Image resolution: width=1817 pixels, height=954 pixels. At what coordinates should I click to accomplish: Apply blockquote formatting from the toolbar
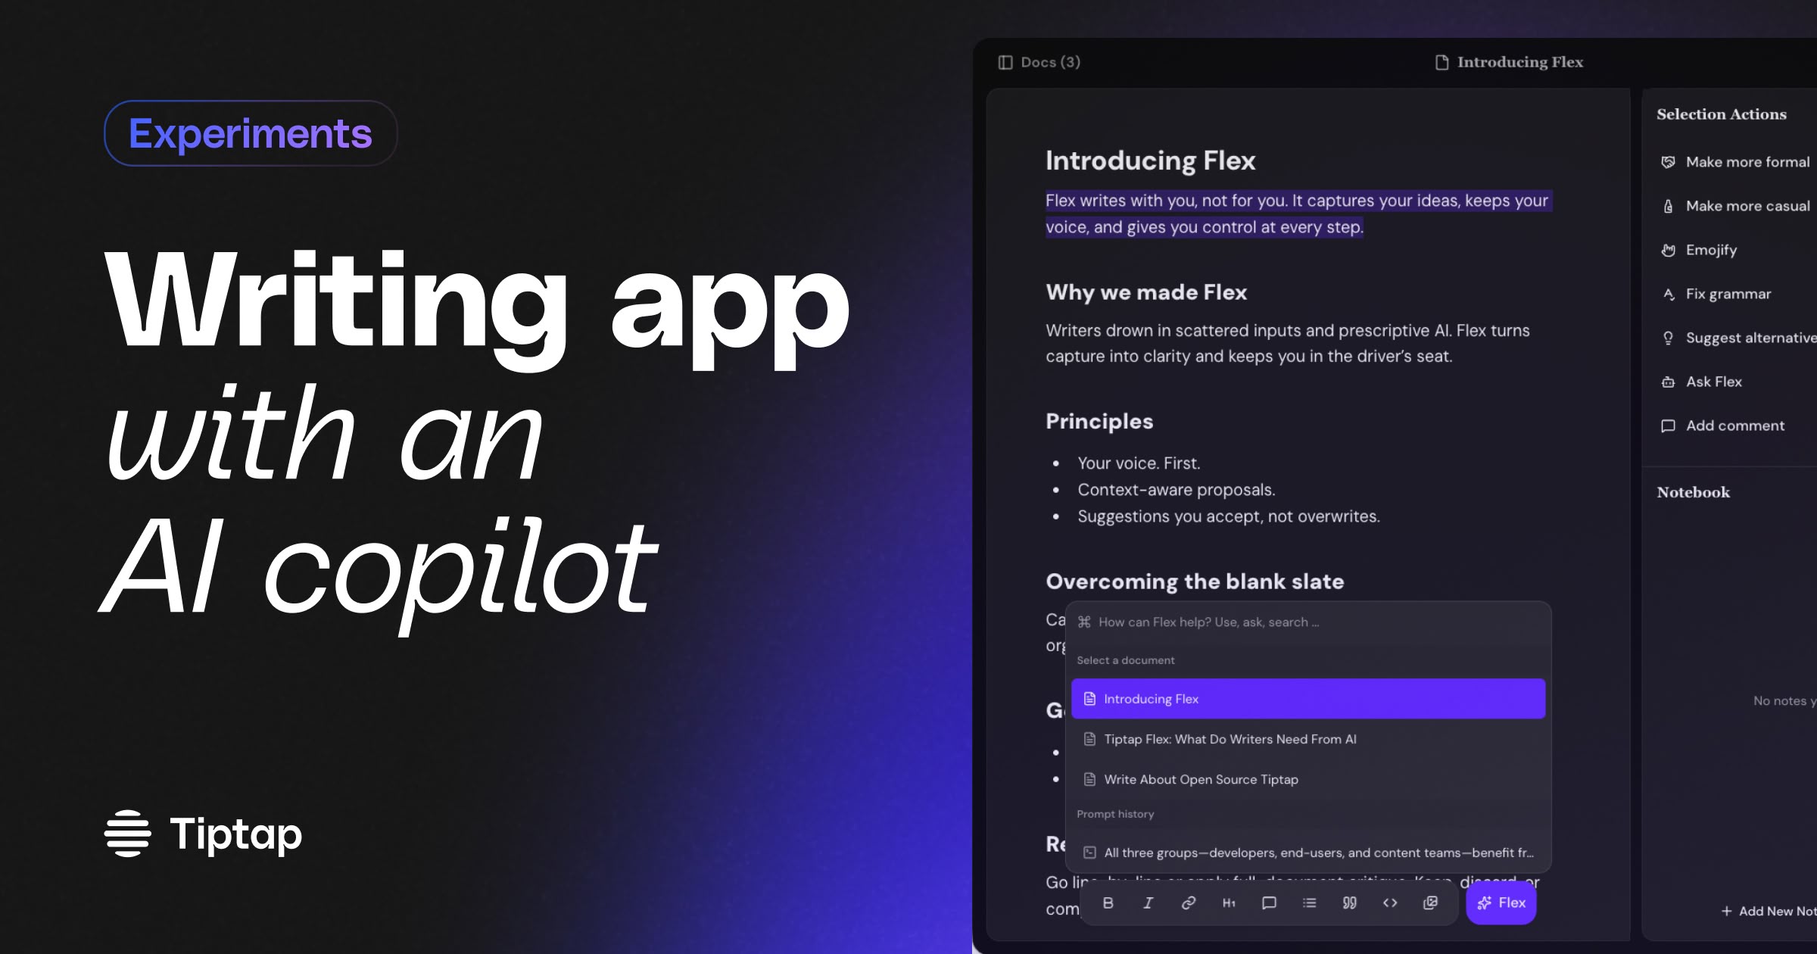coord(1350,903)
